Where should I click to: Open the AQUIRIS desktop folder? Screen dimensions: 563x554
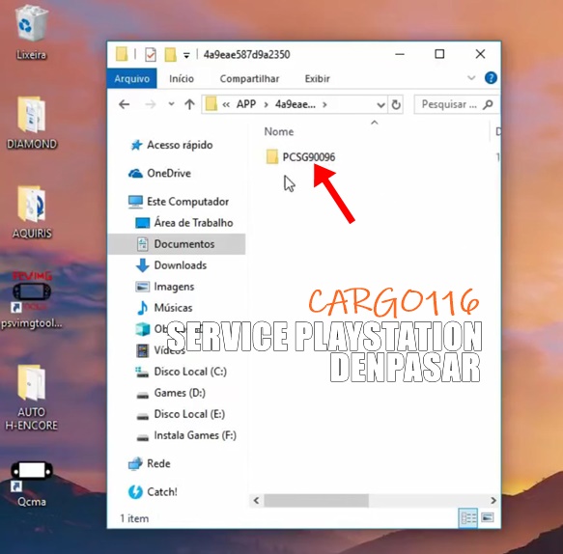(x=32, y=211)
